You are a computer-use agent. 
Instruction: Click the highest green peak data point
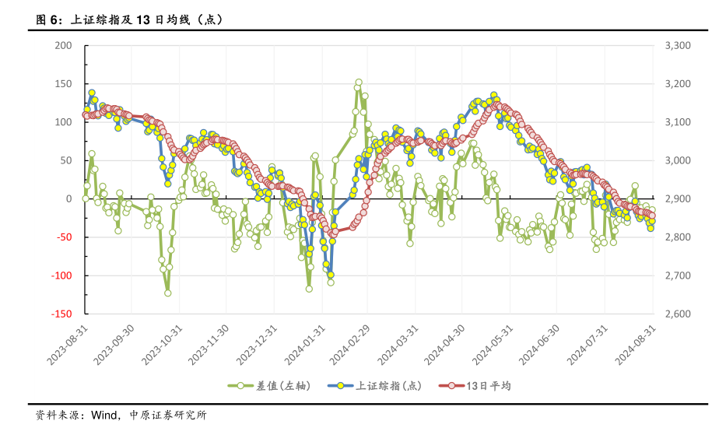(x=359, y=82)
